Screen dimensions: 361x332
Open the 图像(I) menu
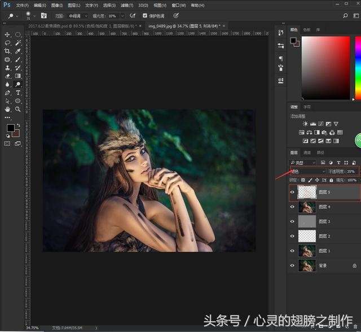pos(56,5)
